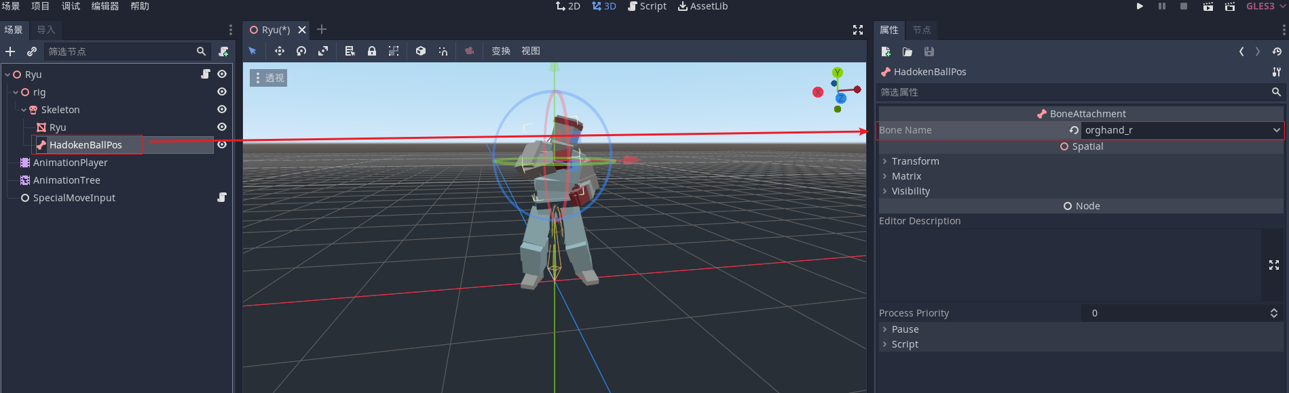
Task: Open the 变换 transform menu
Action: pyautogui.click(x=501, y=51)
